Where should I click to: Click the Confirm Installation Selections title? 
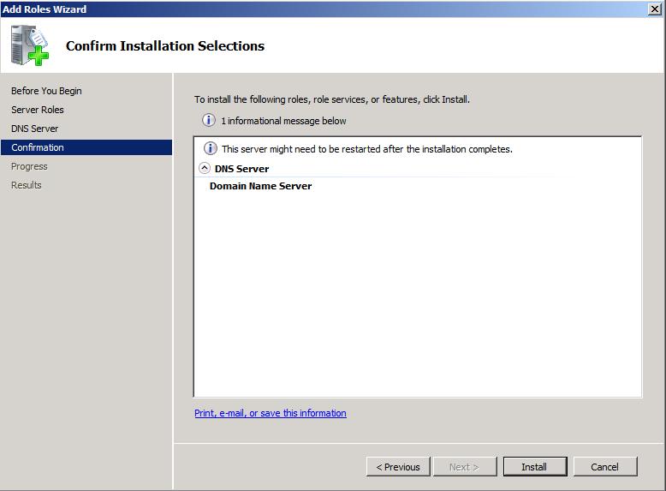coord(165,46)
